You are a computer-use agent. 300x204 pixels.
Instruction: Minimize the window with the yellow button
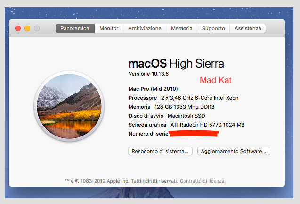pyautogui.click(x=27, y=28)
